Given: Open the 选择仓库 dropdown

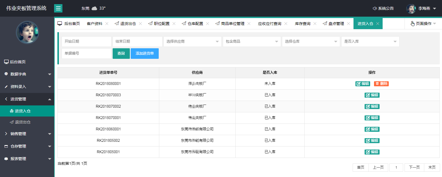Looking at the screenshot, I should [311, 42].
